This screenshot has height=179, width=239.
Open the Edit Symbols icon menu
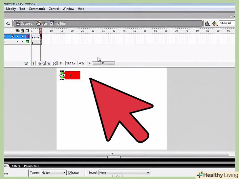click(215, 24)
